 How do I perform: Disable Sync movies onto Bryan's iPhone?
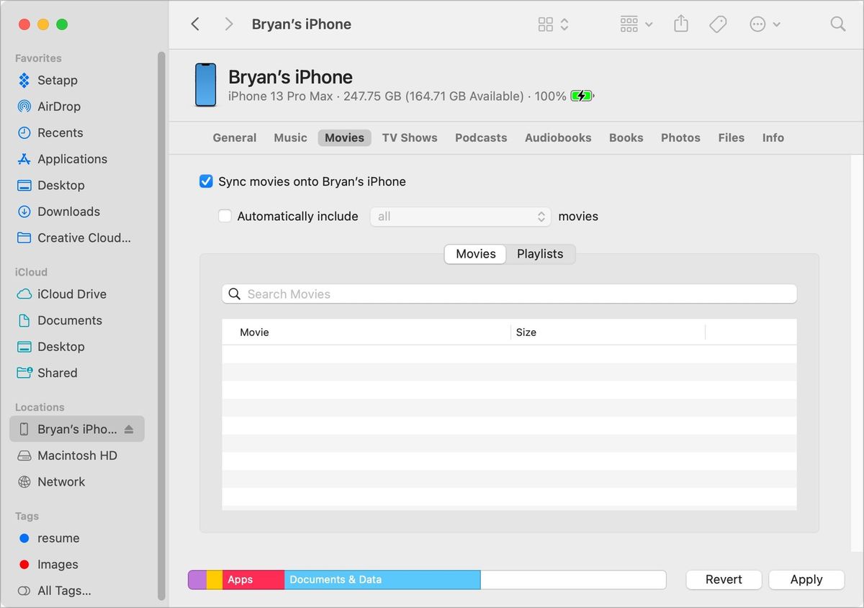(x=206, y=181)
